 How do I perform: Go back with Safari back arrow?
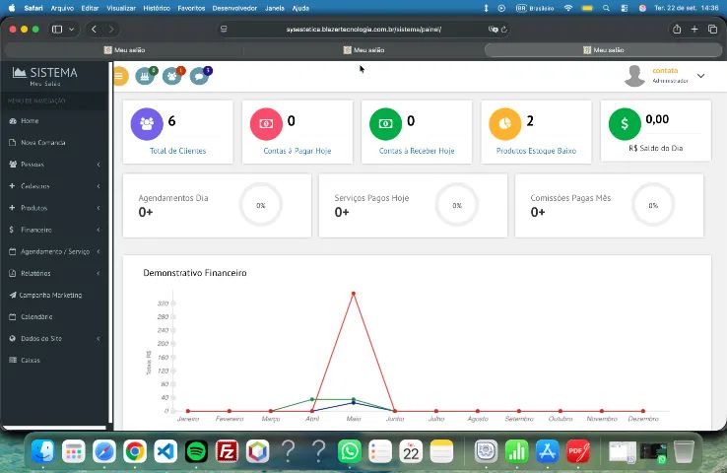95,30
